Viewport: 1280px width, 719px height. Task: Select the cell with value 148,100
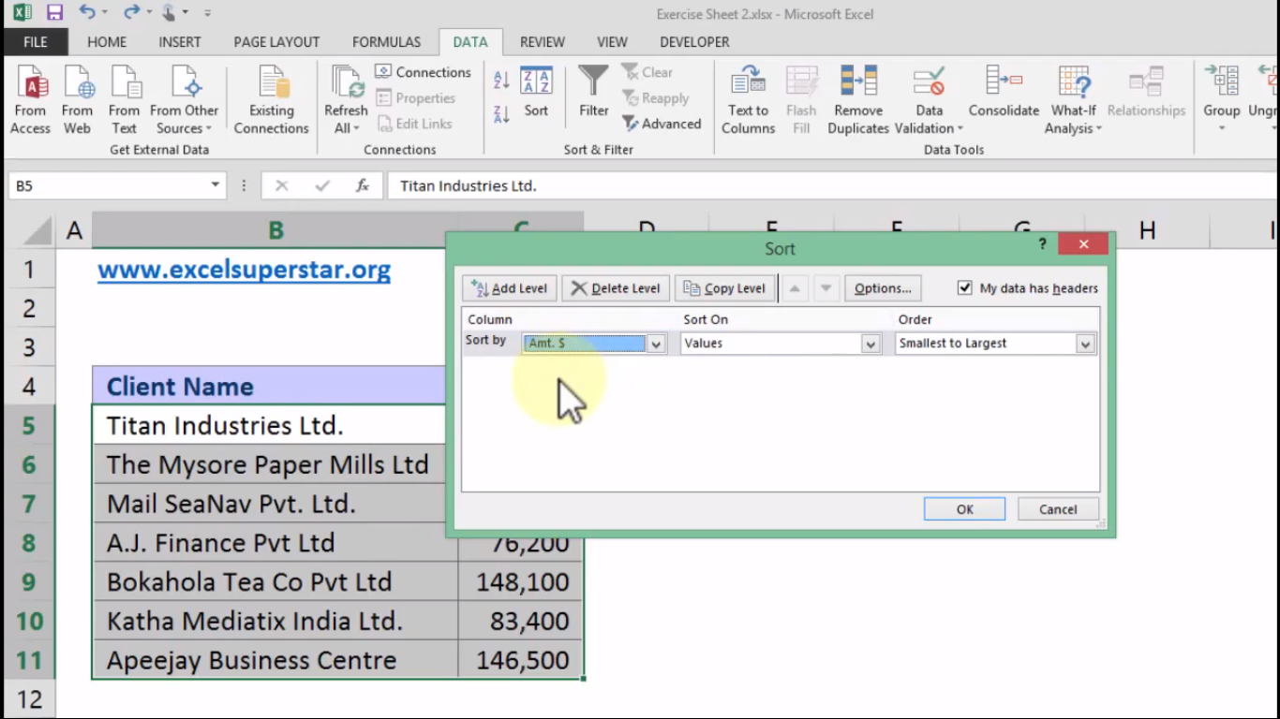521,582
